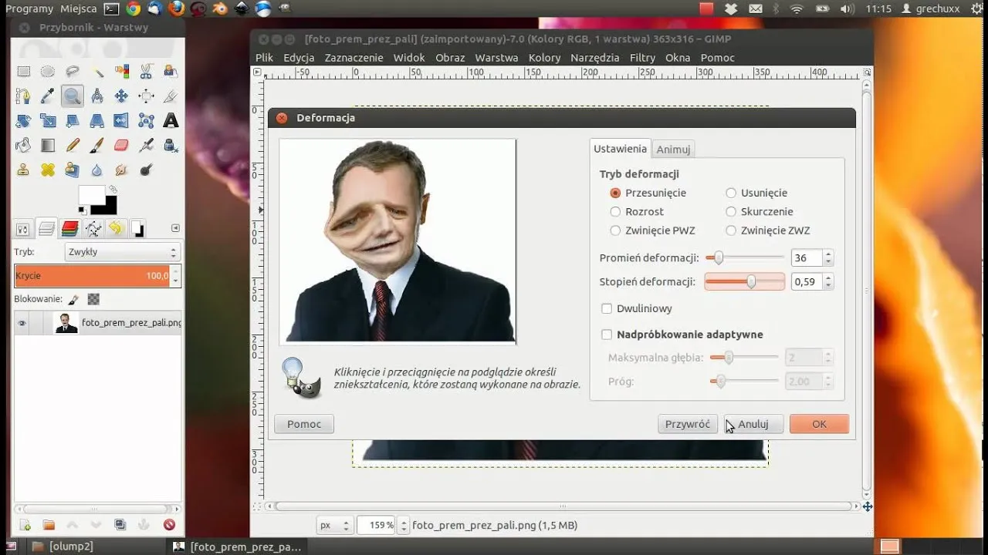Click the Stopień deformacji slider
Viewport: 988px width, 555px height.
[744, 282]
